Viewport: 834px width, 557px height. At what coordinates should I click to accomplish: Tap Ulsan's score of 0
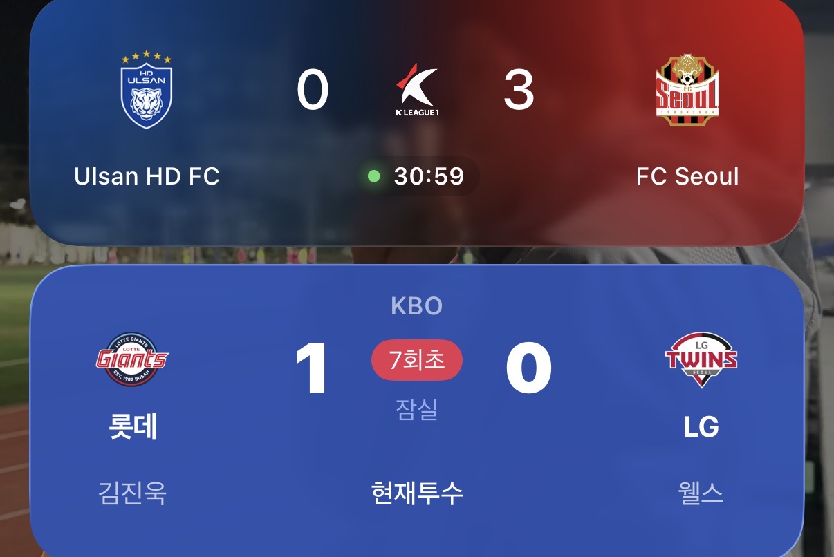coord(313,91)
